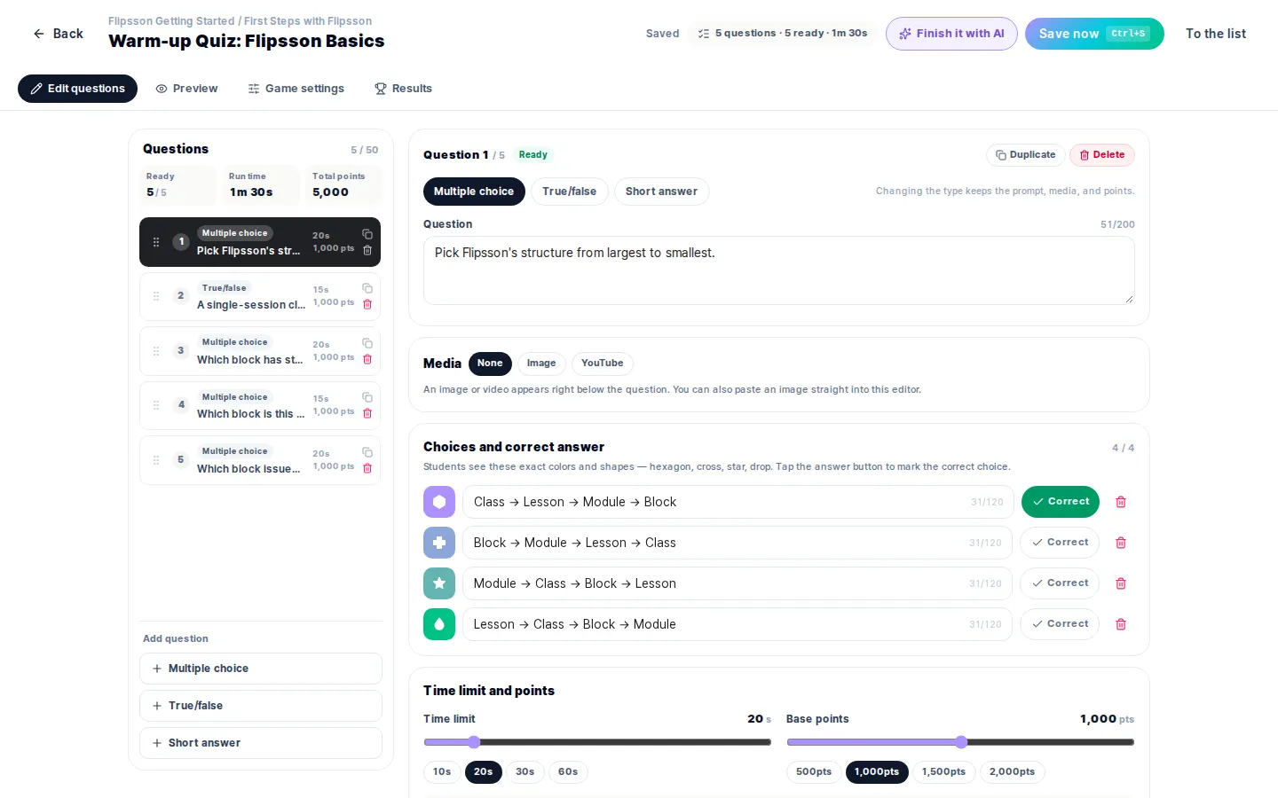Toggle the green Correct button on first choice
Image resolution: width=1278 pixels, height=798 pixels.
1060,502
